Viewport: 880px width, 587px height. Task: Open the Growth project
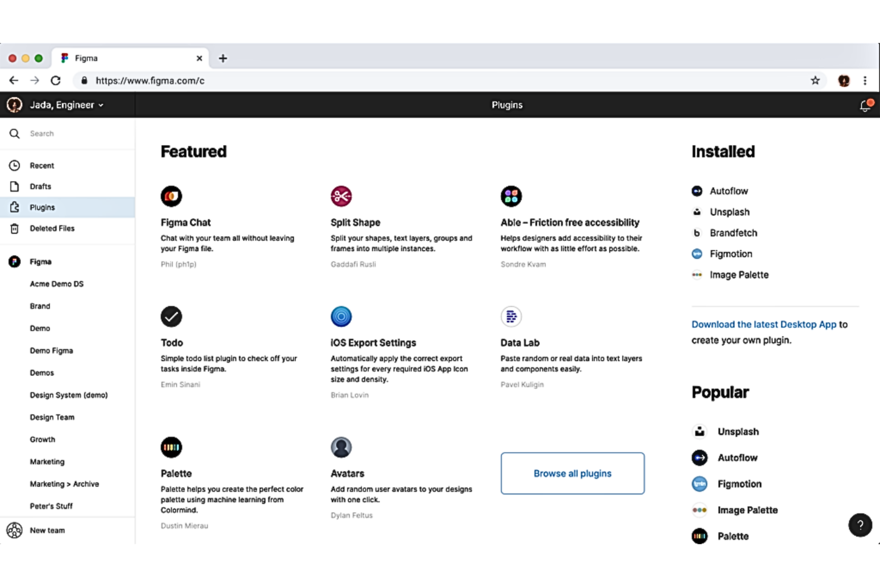[x=42, y=440]
